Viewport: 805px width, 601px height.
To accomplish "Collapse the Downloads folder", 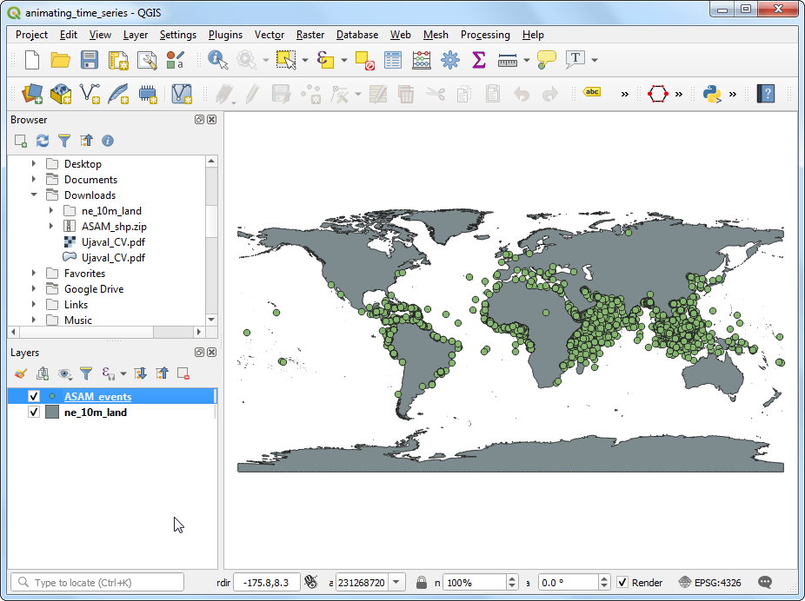I will point(33,195).
